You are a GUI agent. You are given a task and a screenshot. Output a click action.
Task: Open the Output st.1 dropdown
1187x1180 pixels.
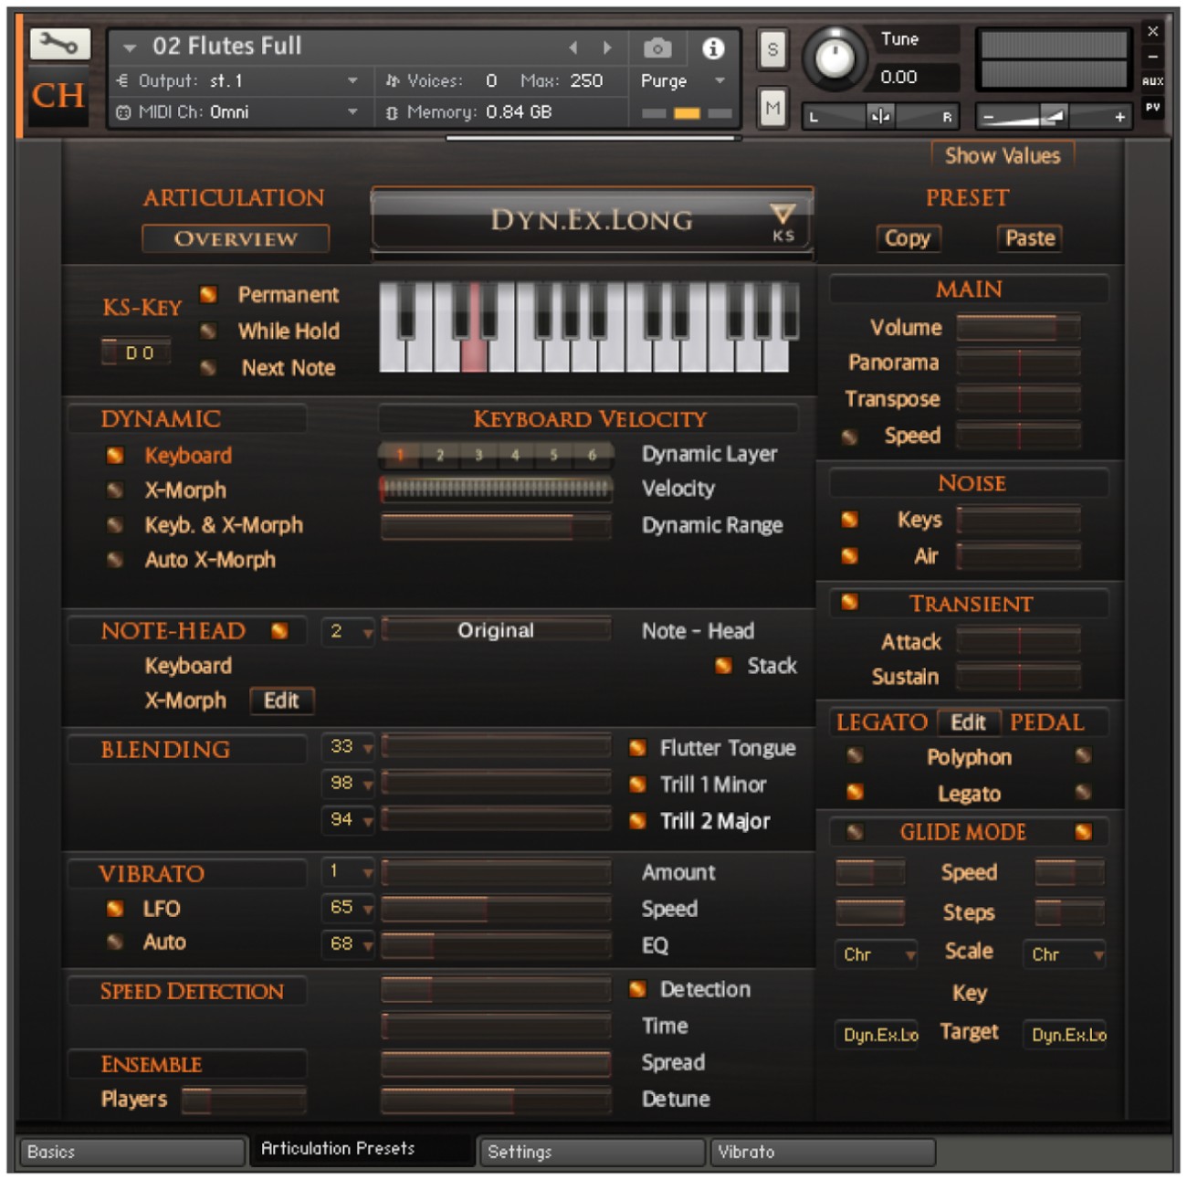(352, 79)
